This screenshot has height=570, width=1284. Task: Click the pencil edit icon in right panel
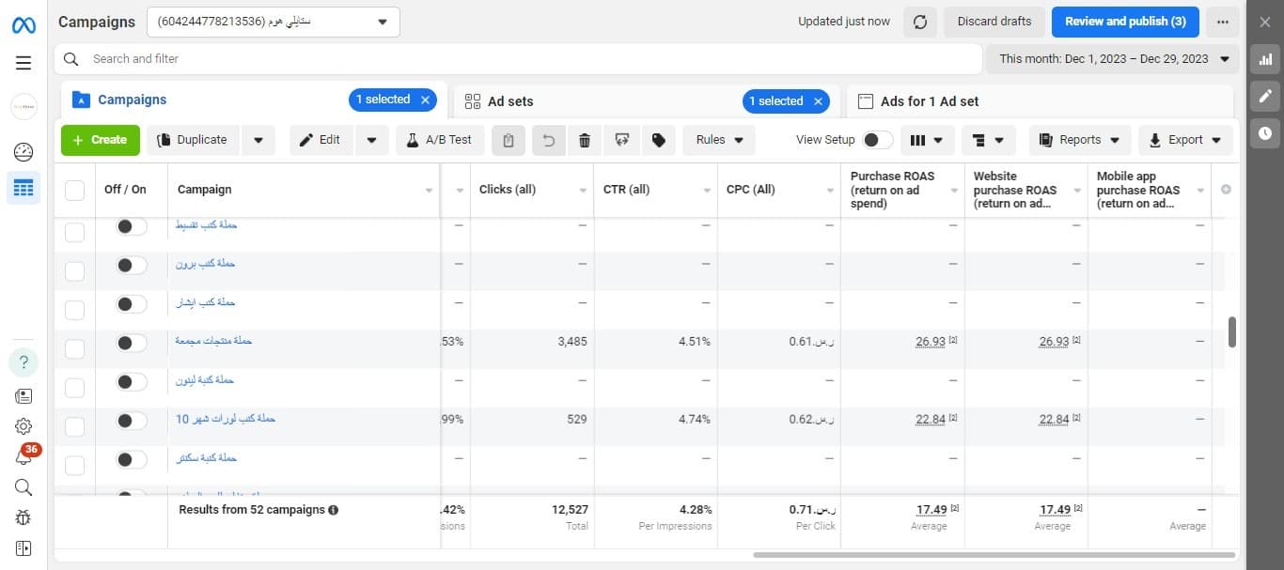[1265, 96]
